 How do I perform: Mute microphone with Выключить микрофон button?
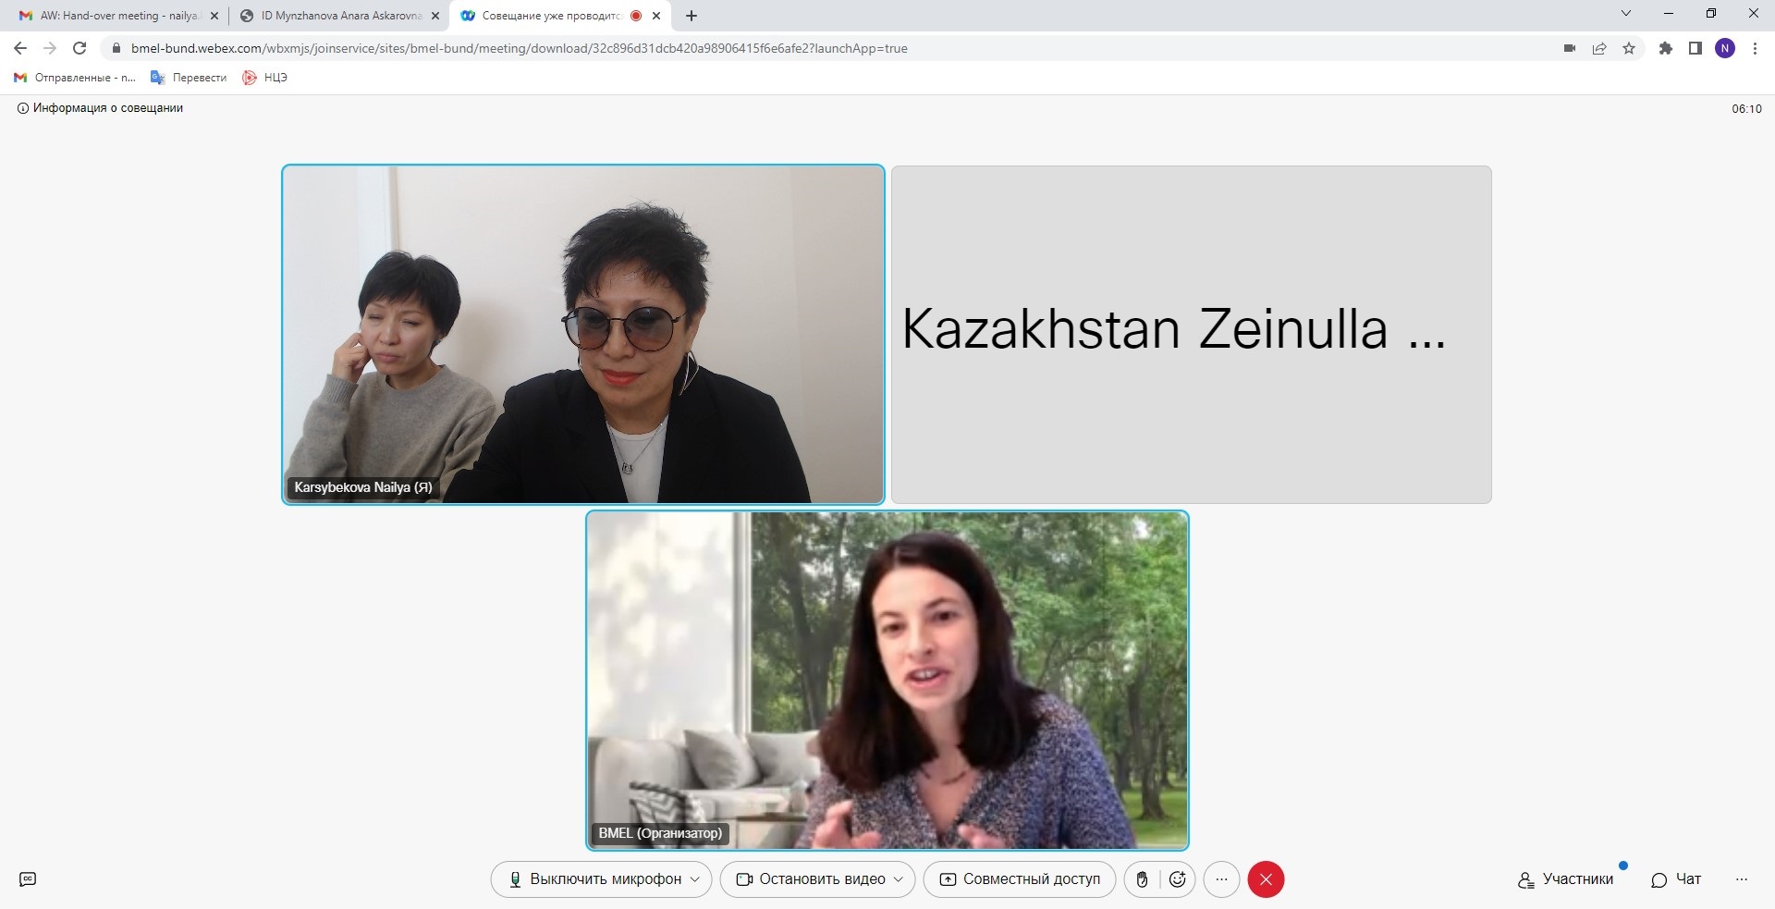pos(594,879)
